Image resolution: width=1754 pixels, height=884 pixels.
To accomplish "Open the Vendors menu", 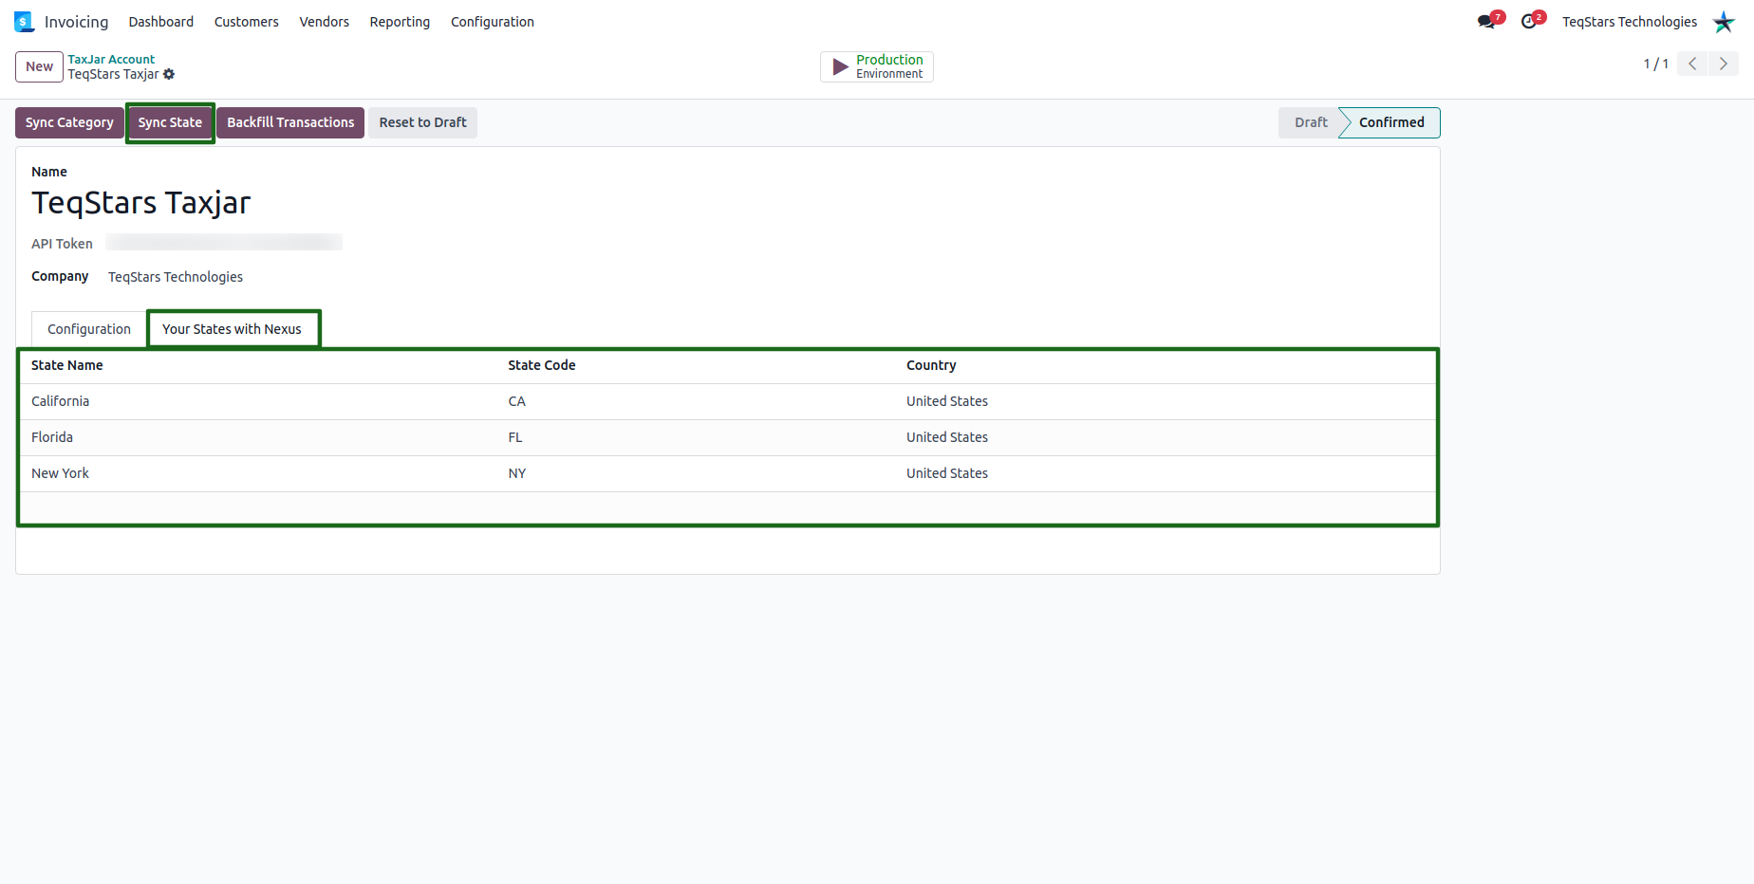I will pos(325,22).
